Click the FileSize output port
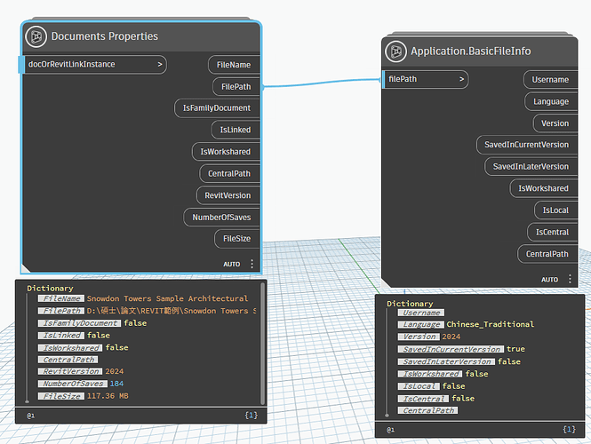The width and height of the screenshot is (591, 444). (x=237, y=239)
